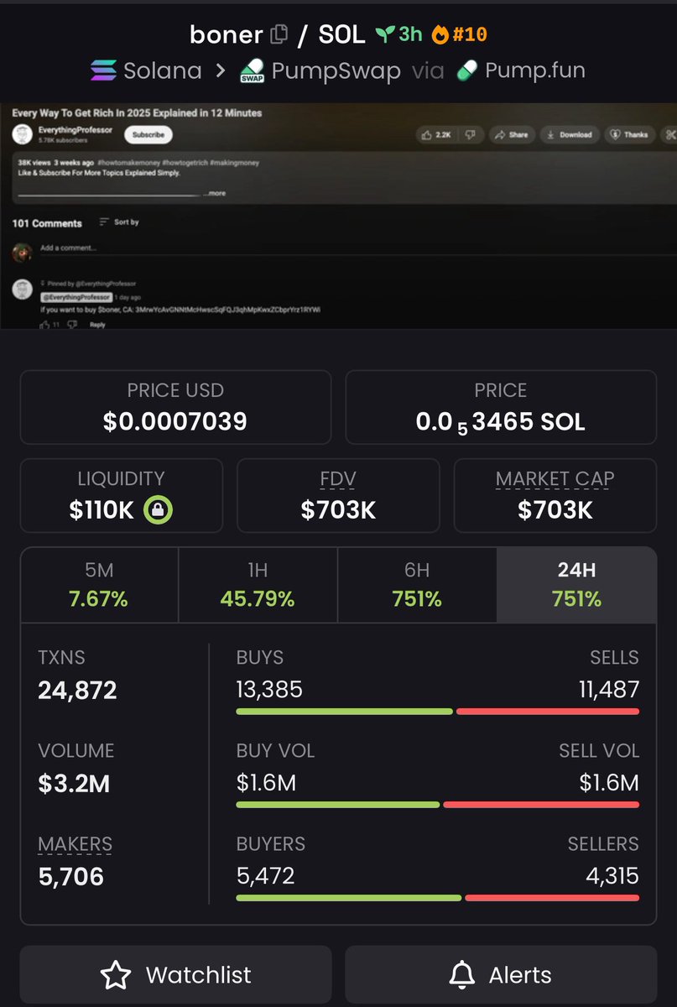The width and height of the screenshot is (677, 1007).
Task: Click the MAKERS value 5,706
Action: click(x=71, y=877)
